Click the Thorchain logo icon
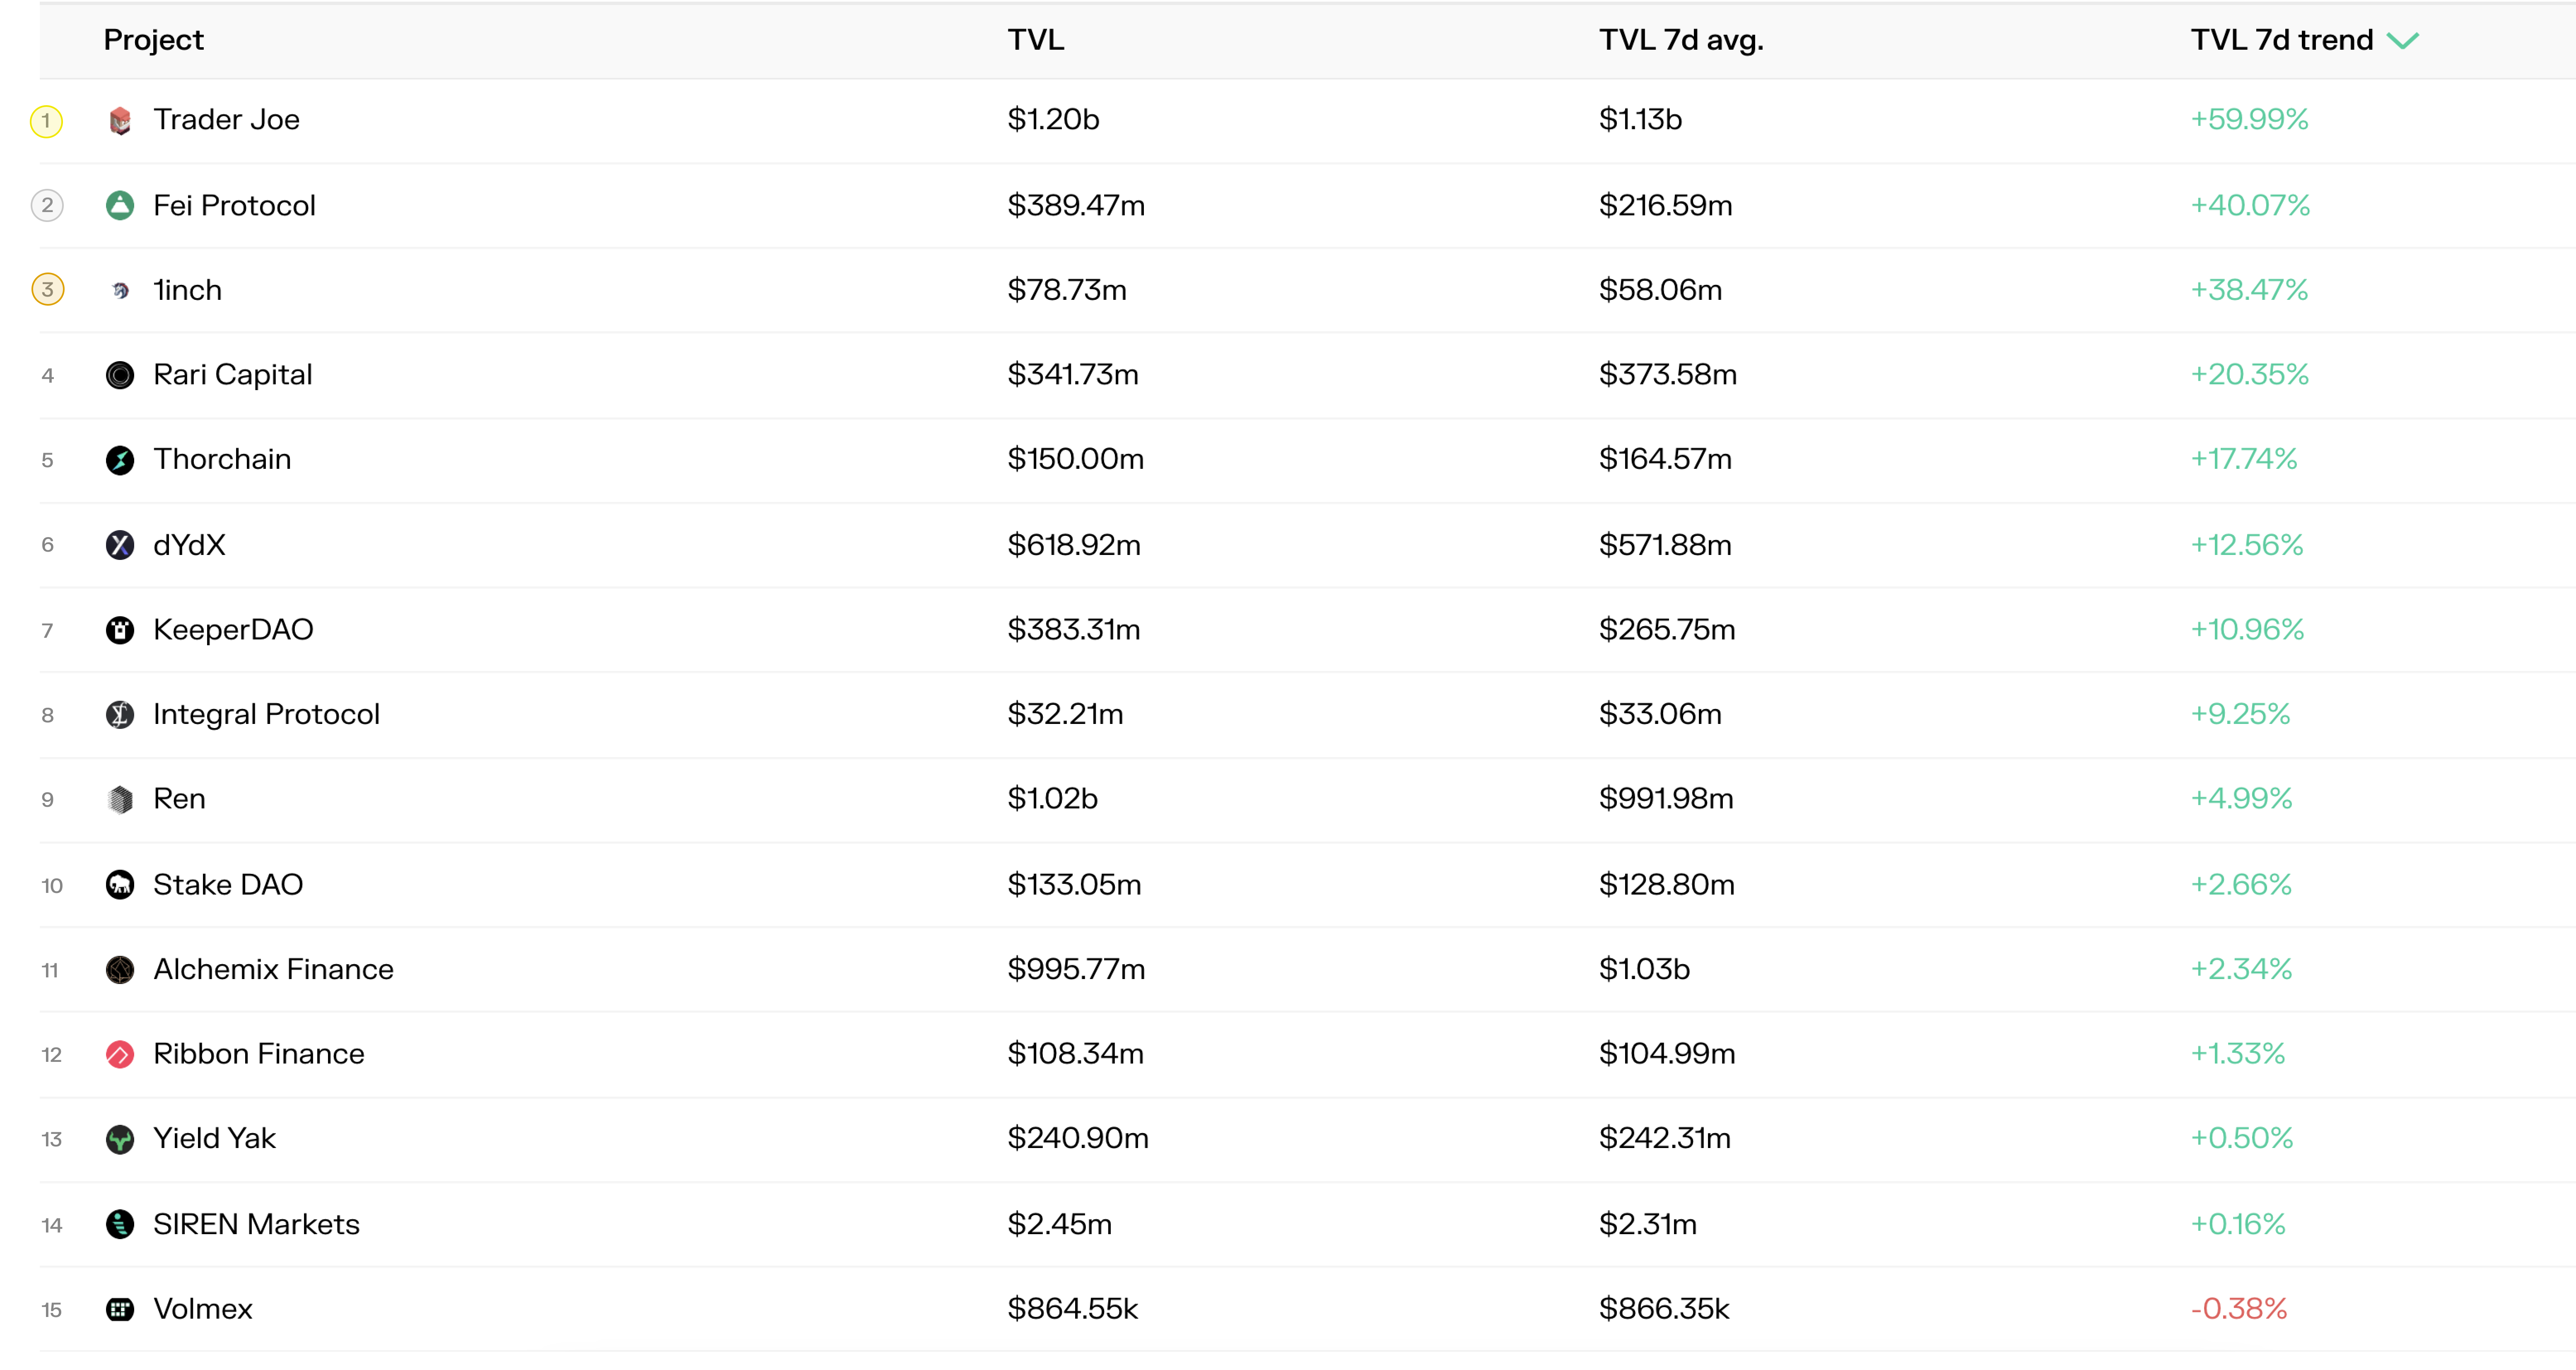The width and height of the screenshot is (2576, 1370). pos(120,460)
